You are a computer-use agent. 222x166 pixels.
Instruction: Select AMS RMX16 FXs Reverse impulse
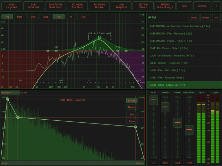(x=184, y=34)
